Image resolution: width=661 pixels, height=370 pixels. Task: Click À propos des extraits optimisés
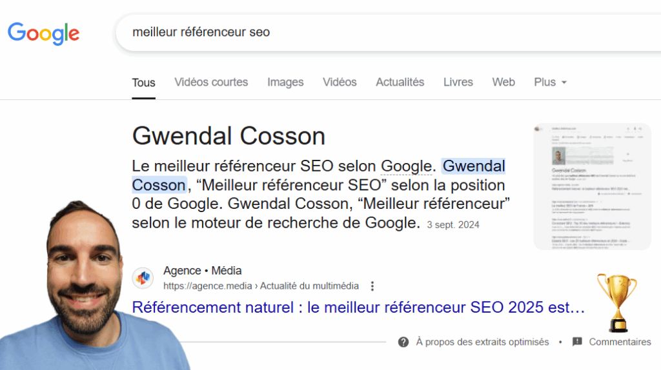(482, 342)
